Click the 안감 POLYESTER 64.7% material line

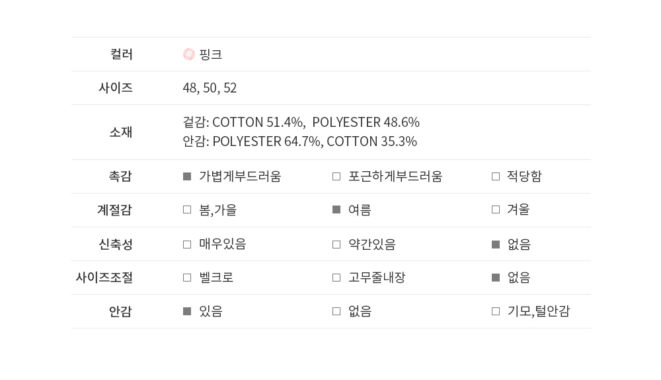click(x=299, y=141)
